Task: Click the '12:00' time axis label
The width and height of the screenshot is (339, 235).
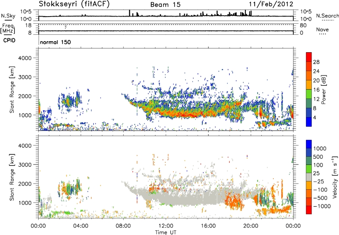Action: pyautogui.click(x=166, y=226)
